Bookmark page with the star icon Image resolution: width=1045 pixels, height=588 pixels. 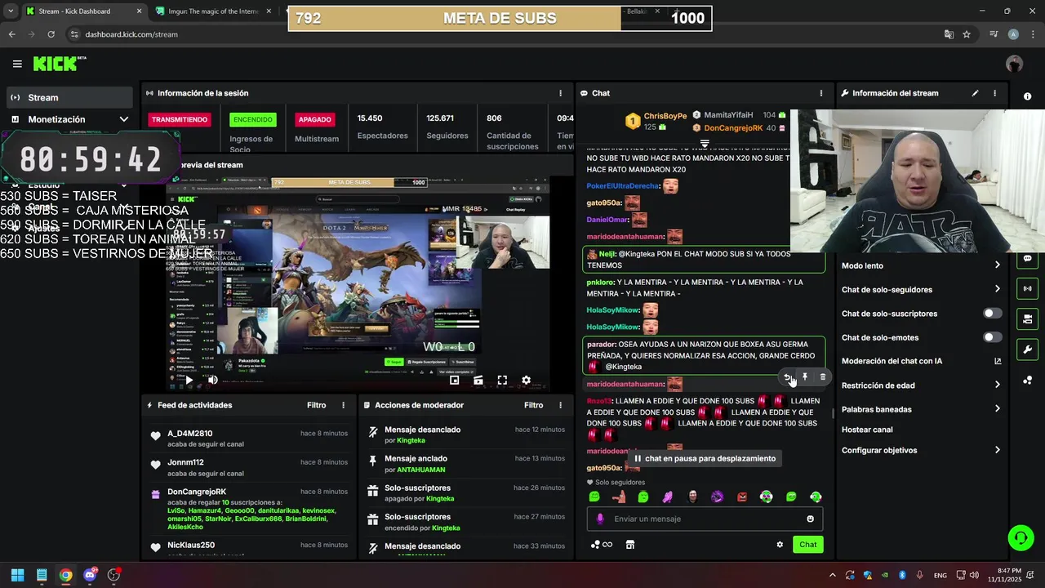(967, 34)
